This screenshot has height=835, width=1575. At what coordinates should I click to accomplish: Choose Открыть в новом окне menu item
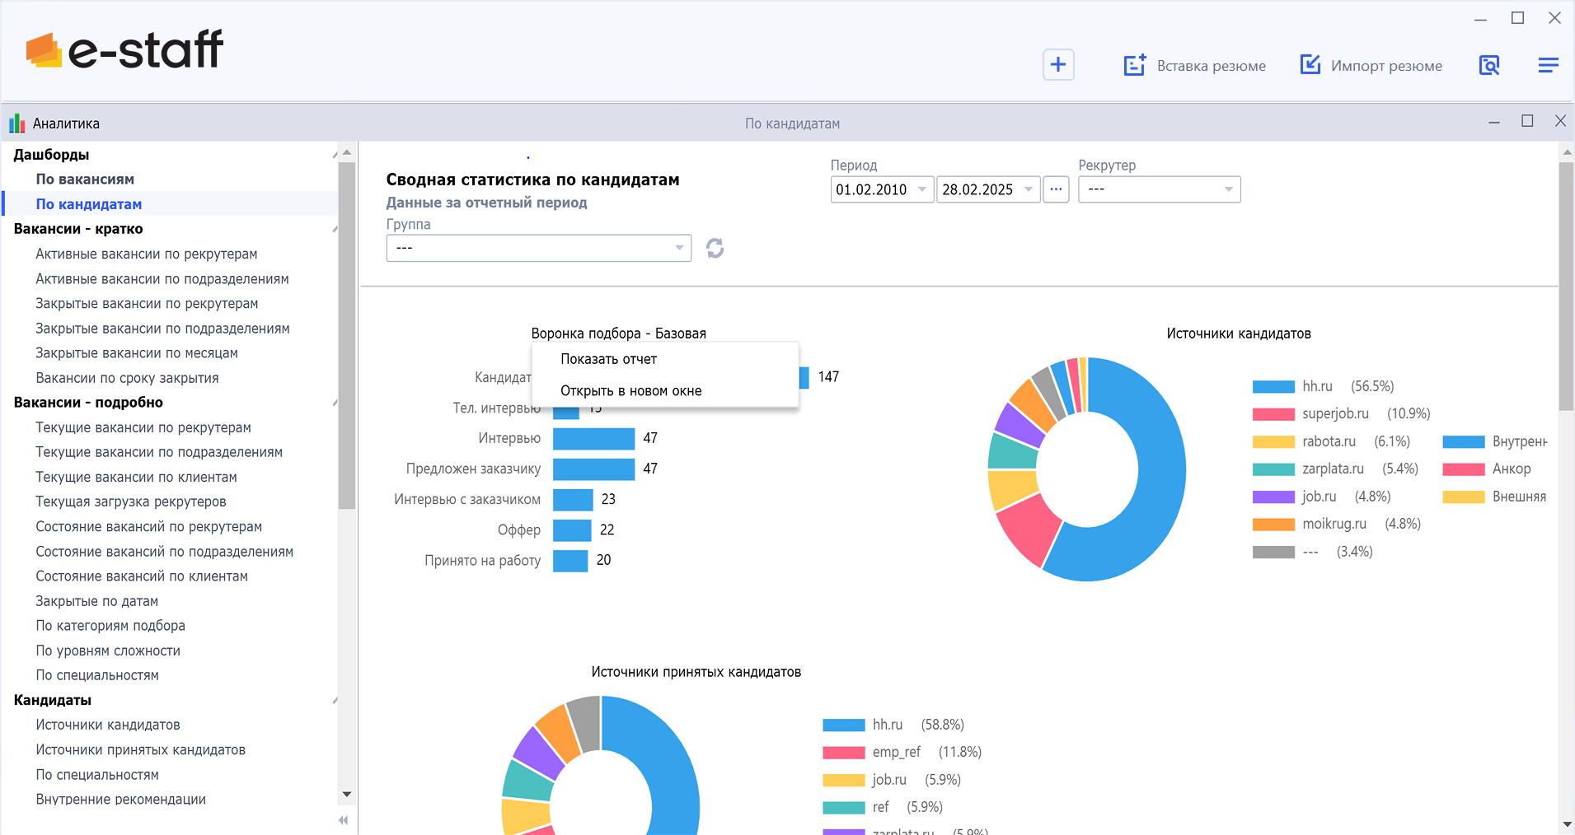click(630, 391)
